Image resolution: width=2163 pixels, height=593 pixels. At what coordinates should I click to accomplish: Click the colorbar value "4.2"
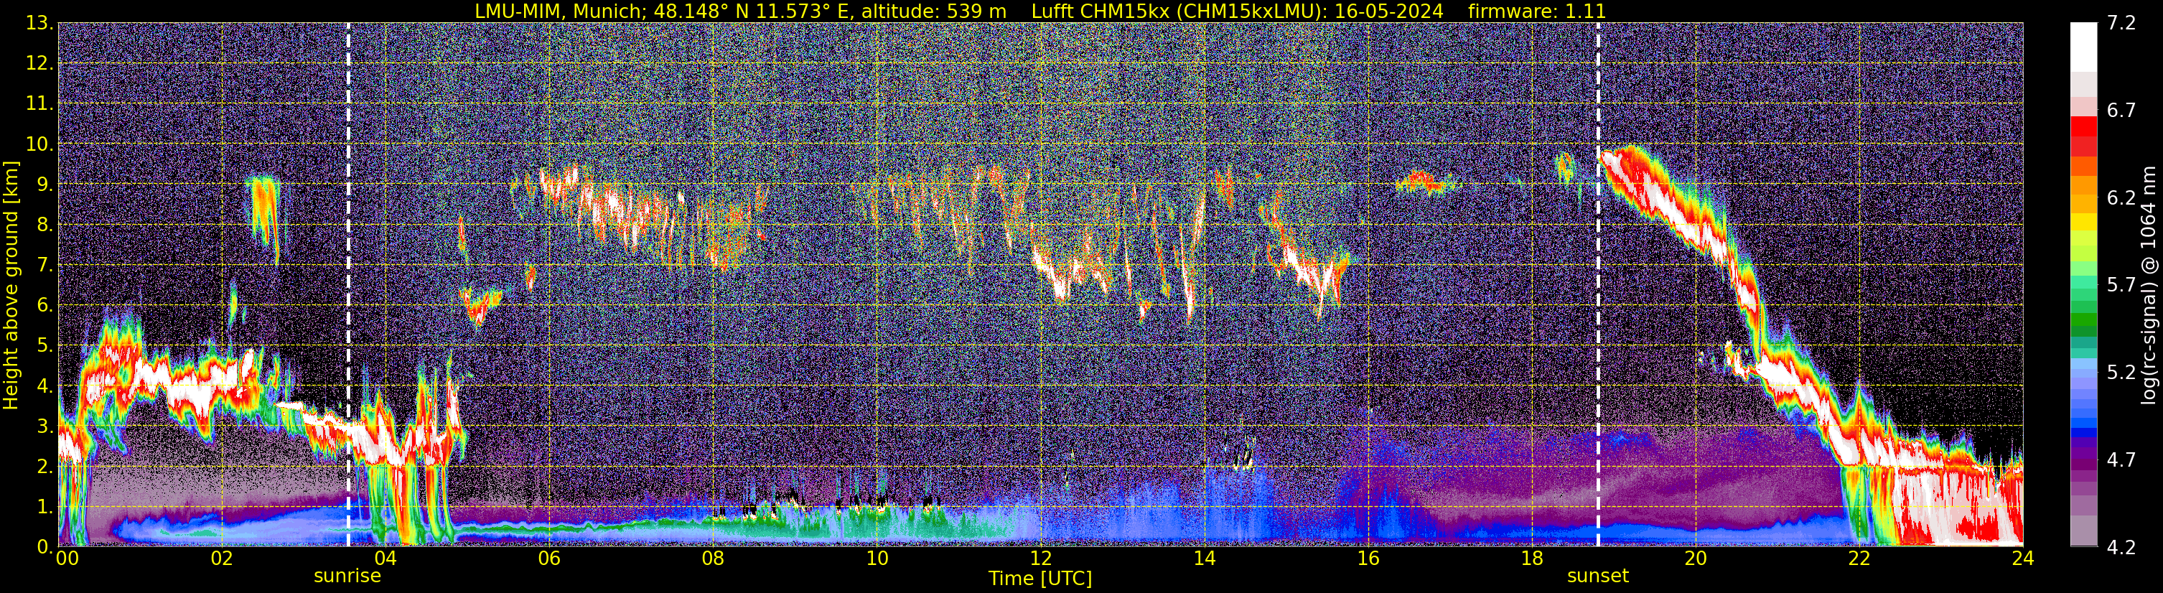2121,548
